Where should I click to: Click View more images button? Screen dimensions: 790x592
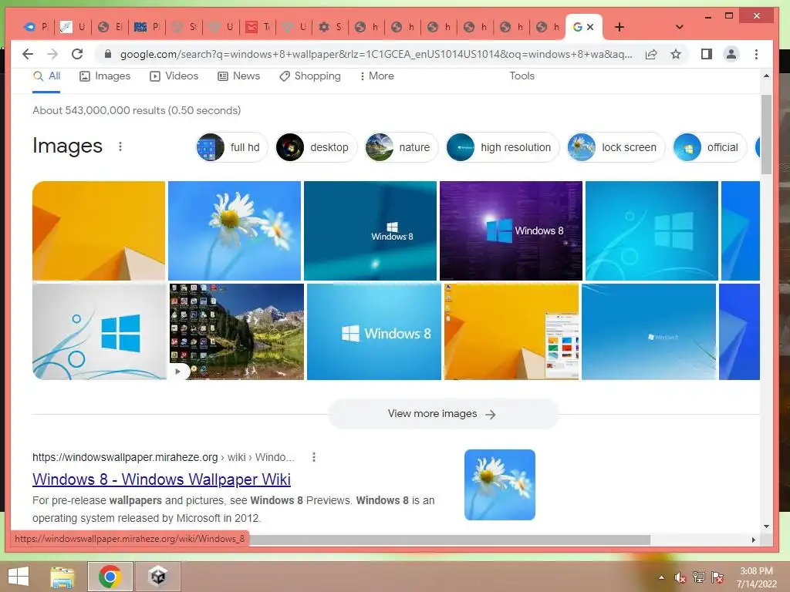pyautogui.click(x=443, y=414)
